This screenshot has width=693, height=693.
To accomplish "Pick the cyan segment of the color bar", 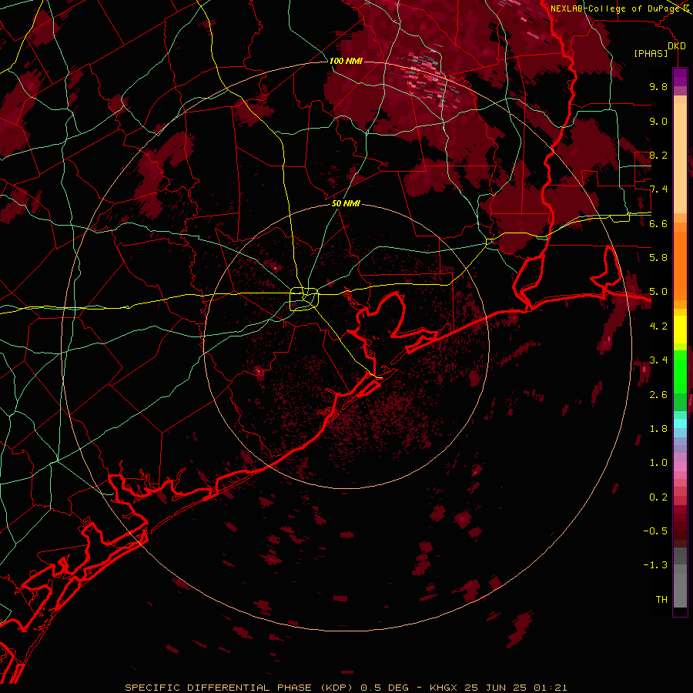I will (680, 423).
